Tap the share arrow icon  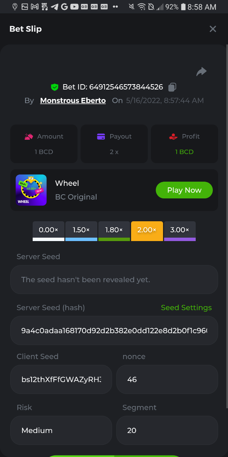point(201,71)
